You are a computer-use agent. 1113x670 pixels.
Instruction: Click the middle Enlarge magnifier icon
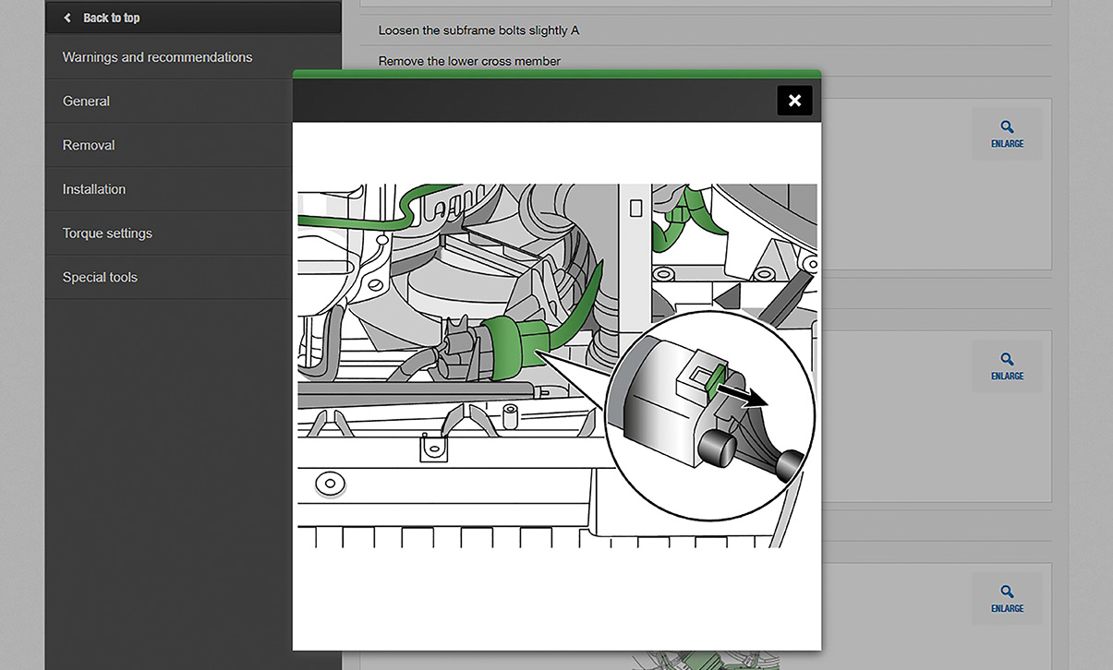(1007, 360)
